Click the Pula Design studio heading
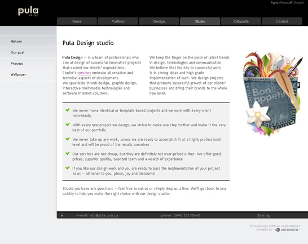The height and width of the screenshot is (244, 308). pyautogui.click(x=88, y=43)
